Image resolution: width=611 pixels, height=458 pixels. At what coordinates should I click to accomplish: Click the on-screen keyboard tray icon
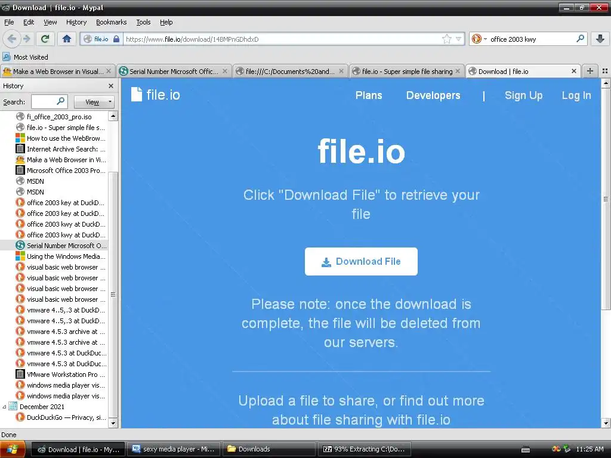(525, 450)
